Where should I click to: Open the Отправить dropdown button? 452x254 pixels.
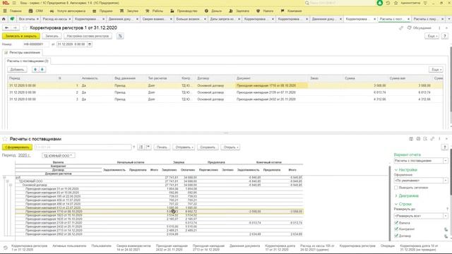click(184, 147)
